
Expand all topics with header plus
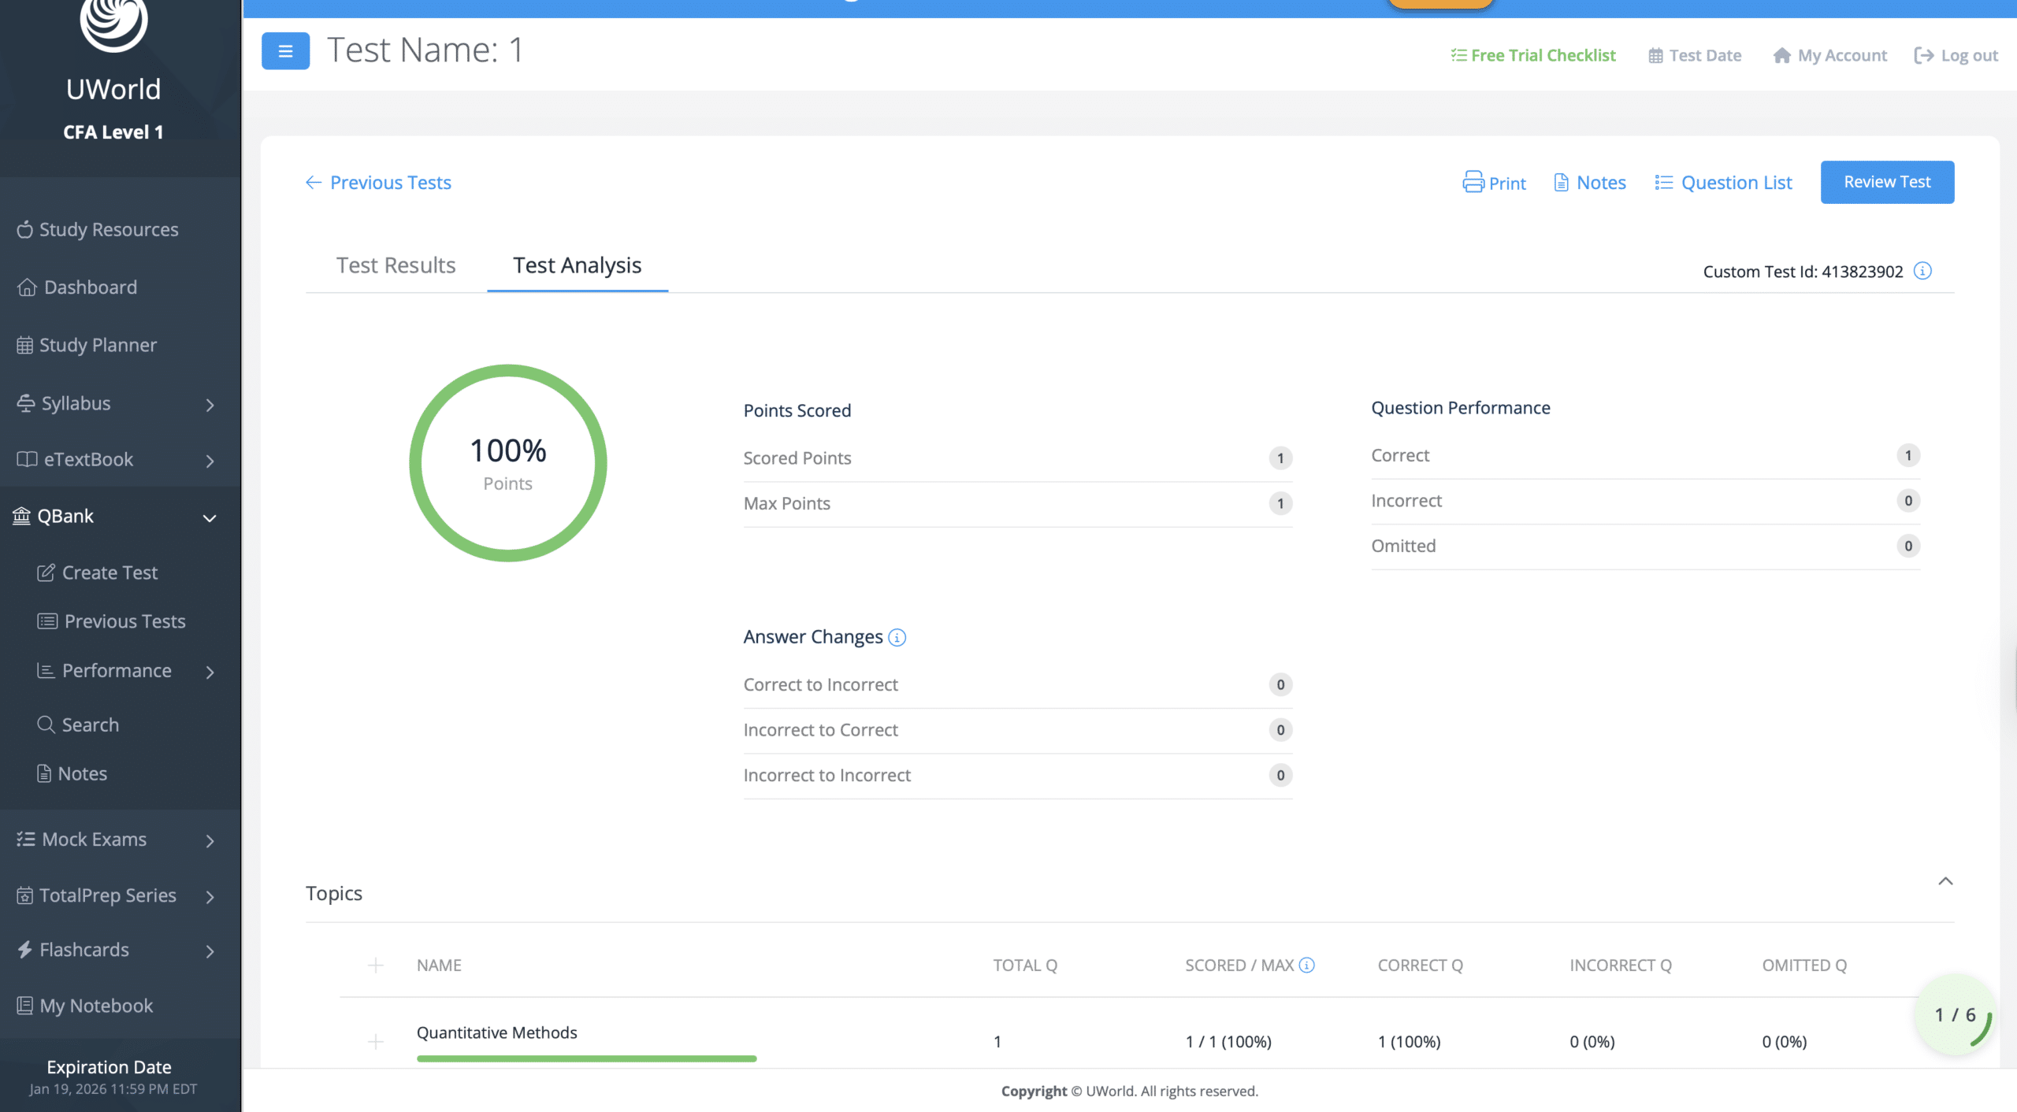pyautogui.click(x=376, y=965)
